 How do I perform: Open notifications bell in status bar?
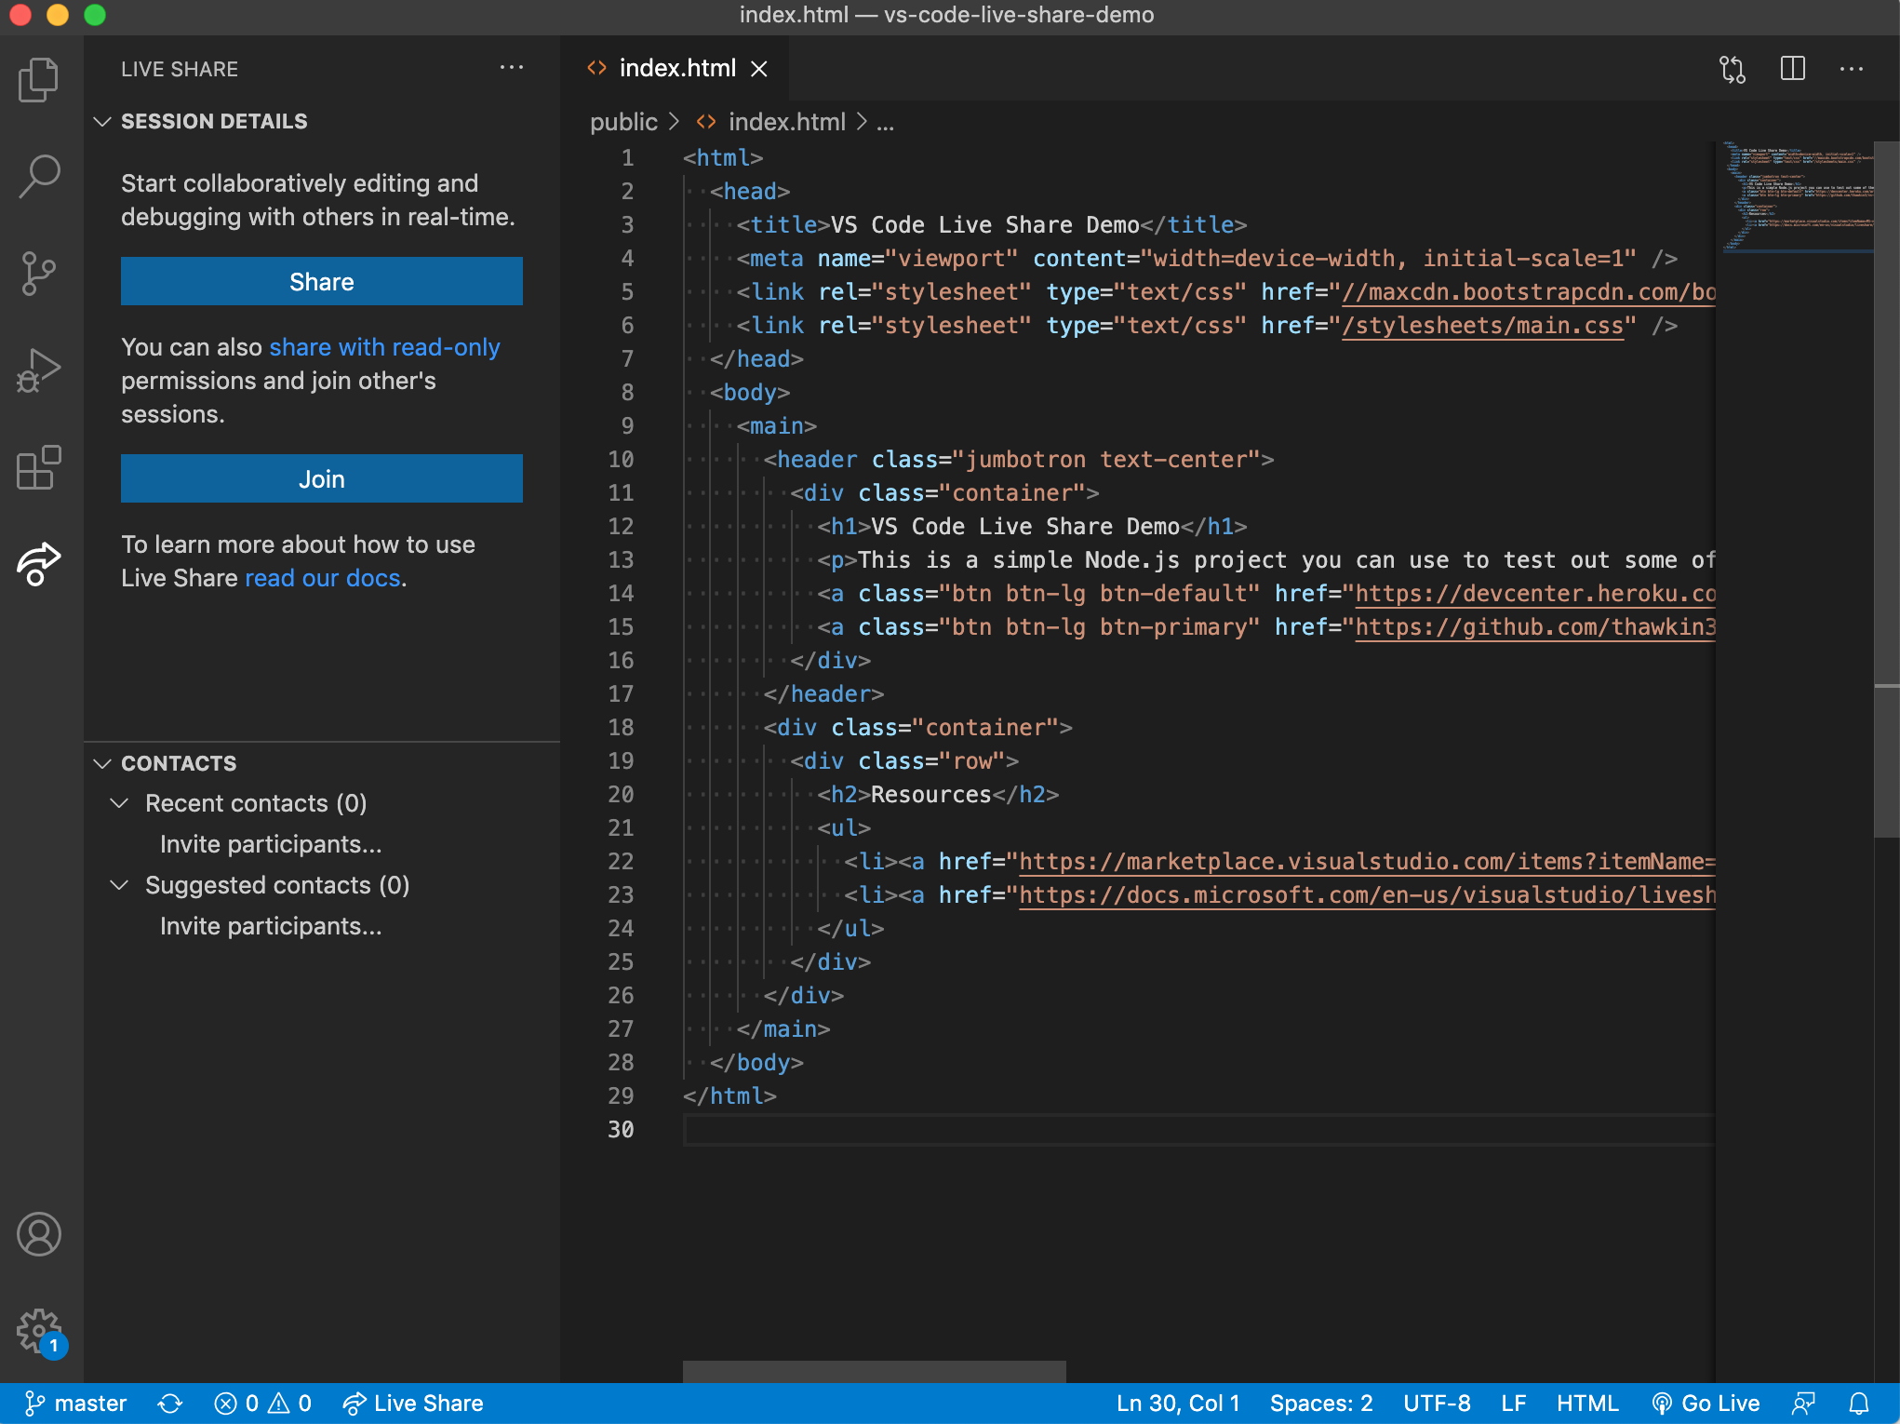[1859, 1404]
